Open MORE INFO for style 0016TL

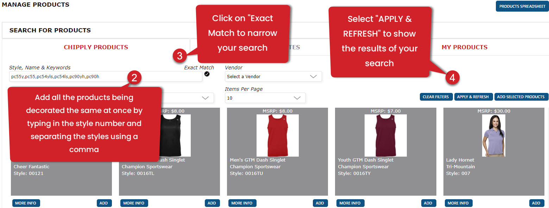tap(134, 203)
